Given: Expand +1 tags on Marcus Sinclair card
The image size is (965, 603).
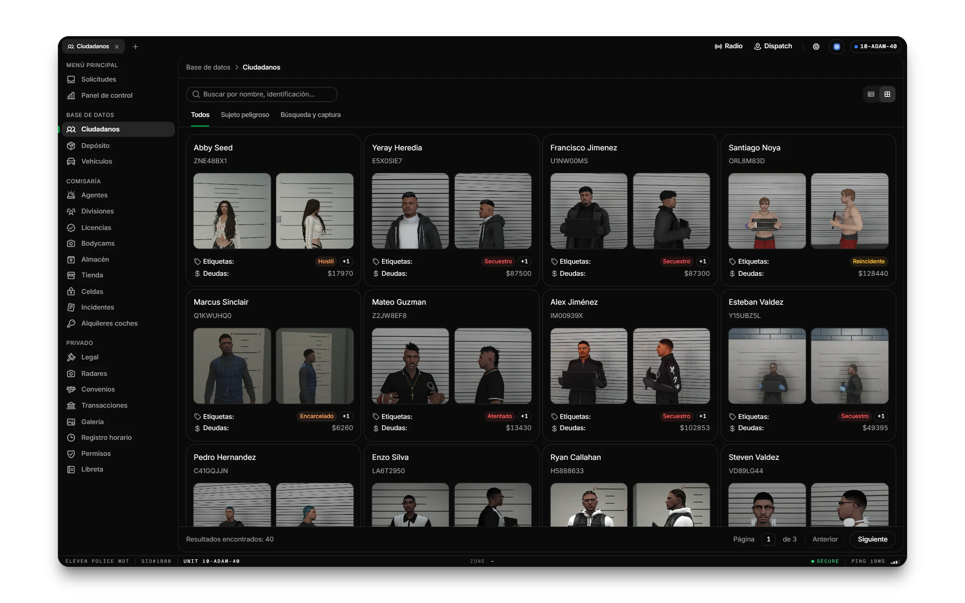Looking at the screenshot, I should (x=346, y=416).
